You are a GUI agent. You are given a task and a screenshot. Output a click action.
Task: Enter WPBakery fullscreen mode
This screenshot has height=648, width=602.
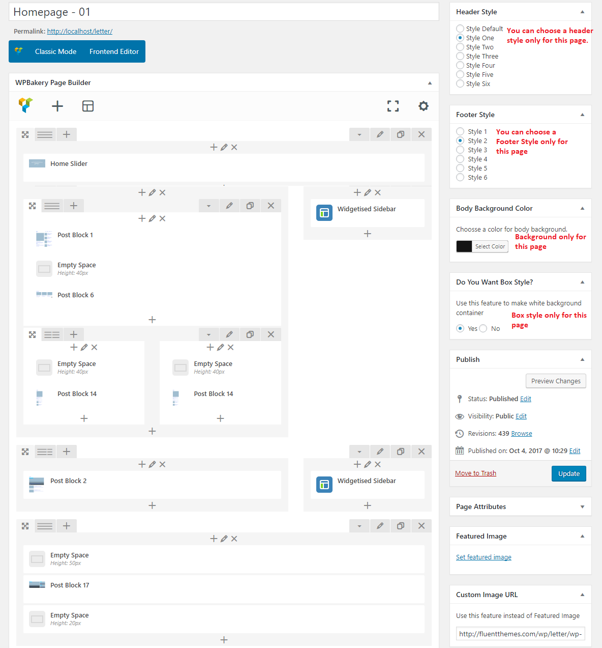393,106
